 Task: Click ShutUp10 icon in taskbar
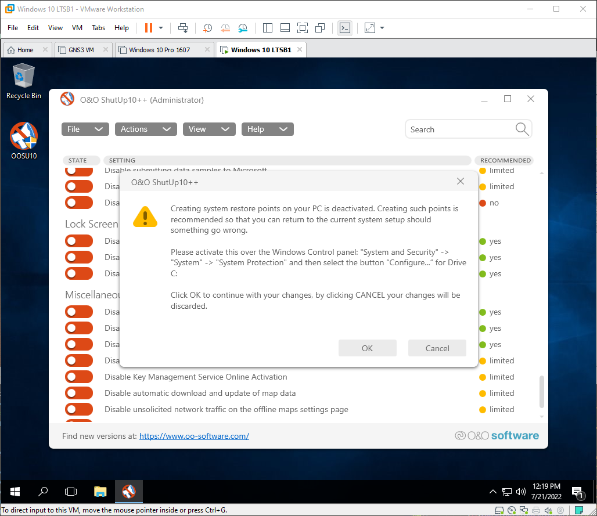click(x=129, y=492)
